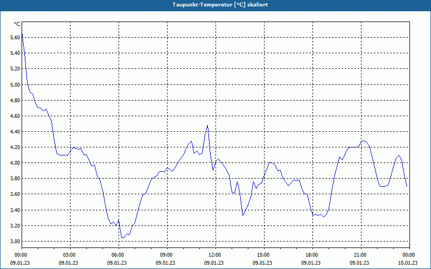Select the y-axis value 5,60
This screenshot has width=431, height=269.
click(15, 37)
